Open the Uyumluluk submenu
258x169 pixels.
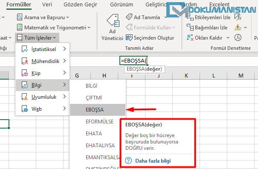[x=42, y=97]
